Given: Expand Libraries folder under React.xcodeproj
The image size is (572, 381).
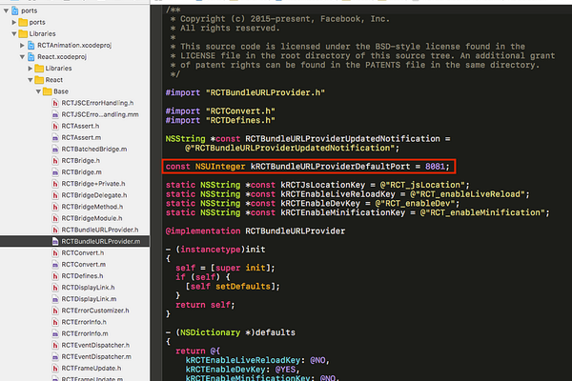Looking at the screenshot, I should click(x=30, y=69).
